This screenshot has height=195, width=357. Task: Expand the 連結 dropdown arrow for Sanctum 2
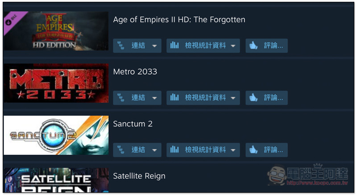[154, 150]
